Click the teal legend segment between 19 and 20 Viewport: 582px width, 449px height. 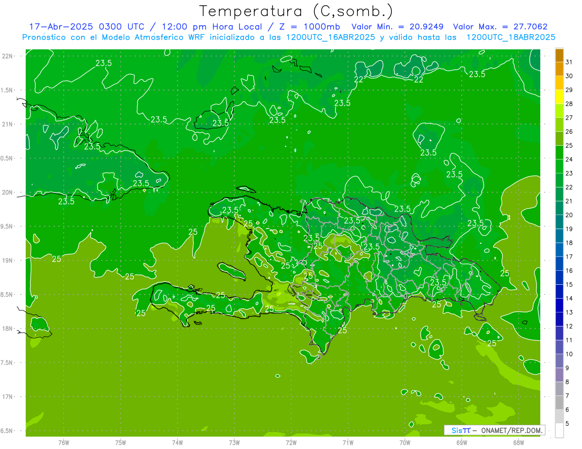559,222
